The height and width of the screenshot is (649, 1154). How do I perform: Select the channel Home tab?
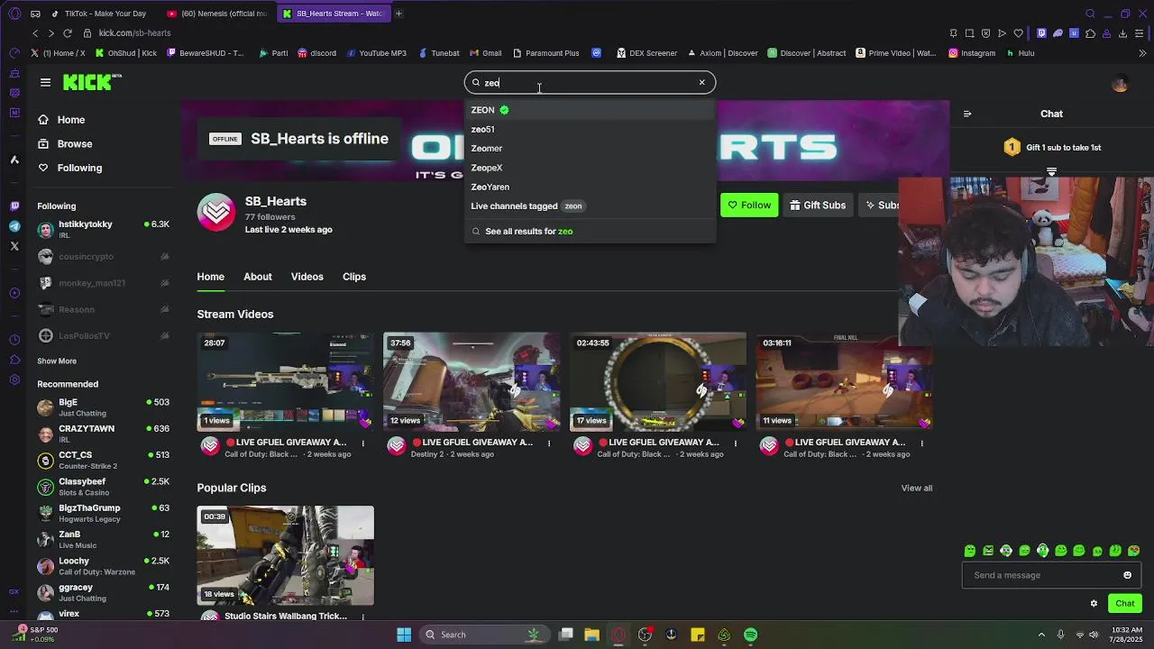[211, 277]
